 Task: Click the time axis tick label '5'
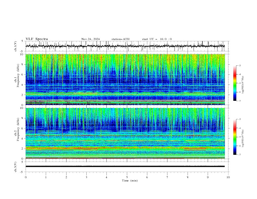click(x=127, y=177)
